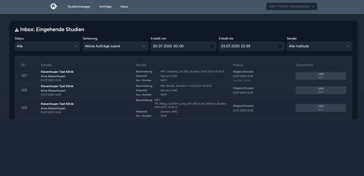This screenshot has width=364, height=176.
Task: Click the Erstellt von date field
Action: point(179,46)
